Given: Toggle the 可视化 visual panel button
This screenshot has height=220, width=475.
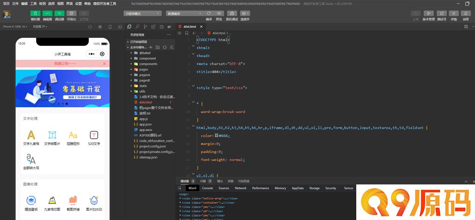Looking at the screenshot, I should coord(71,13).
